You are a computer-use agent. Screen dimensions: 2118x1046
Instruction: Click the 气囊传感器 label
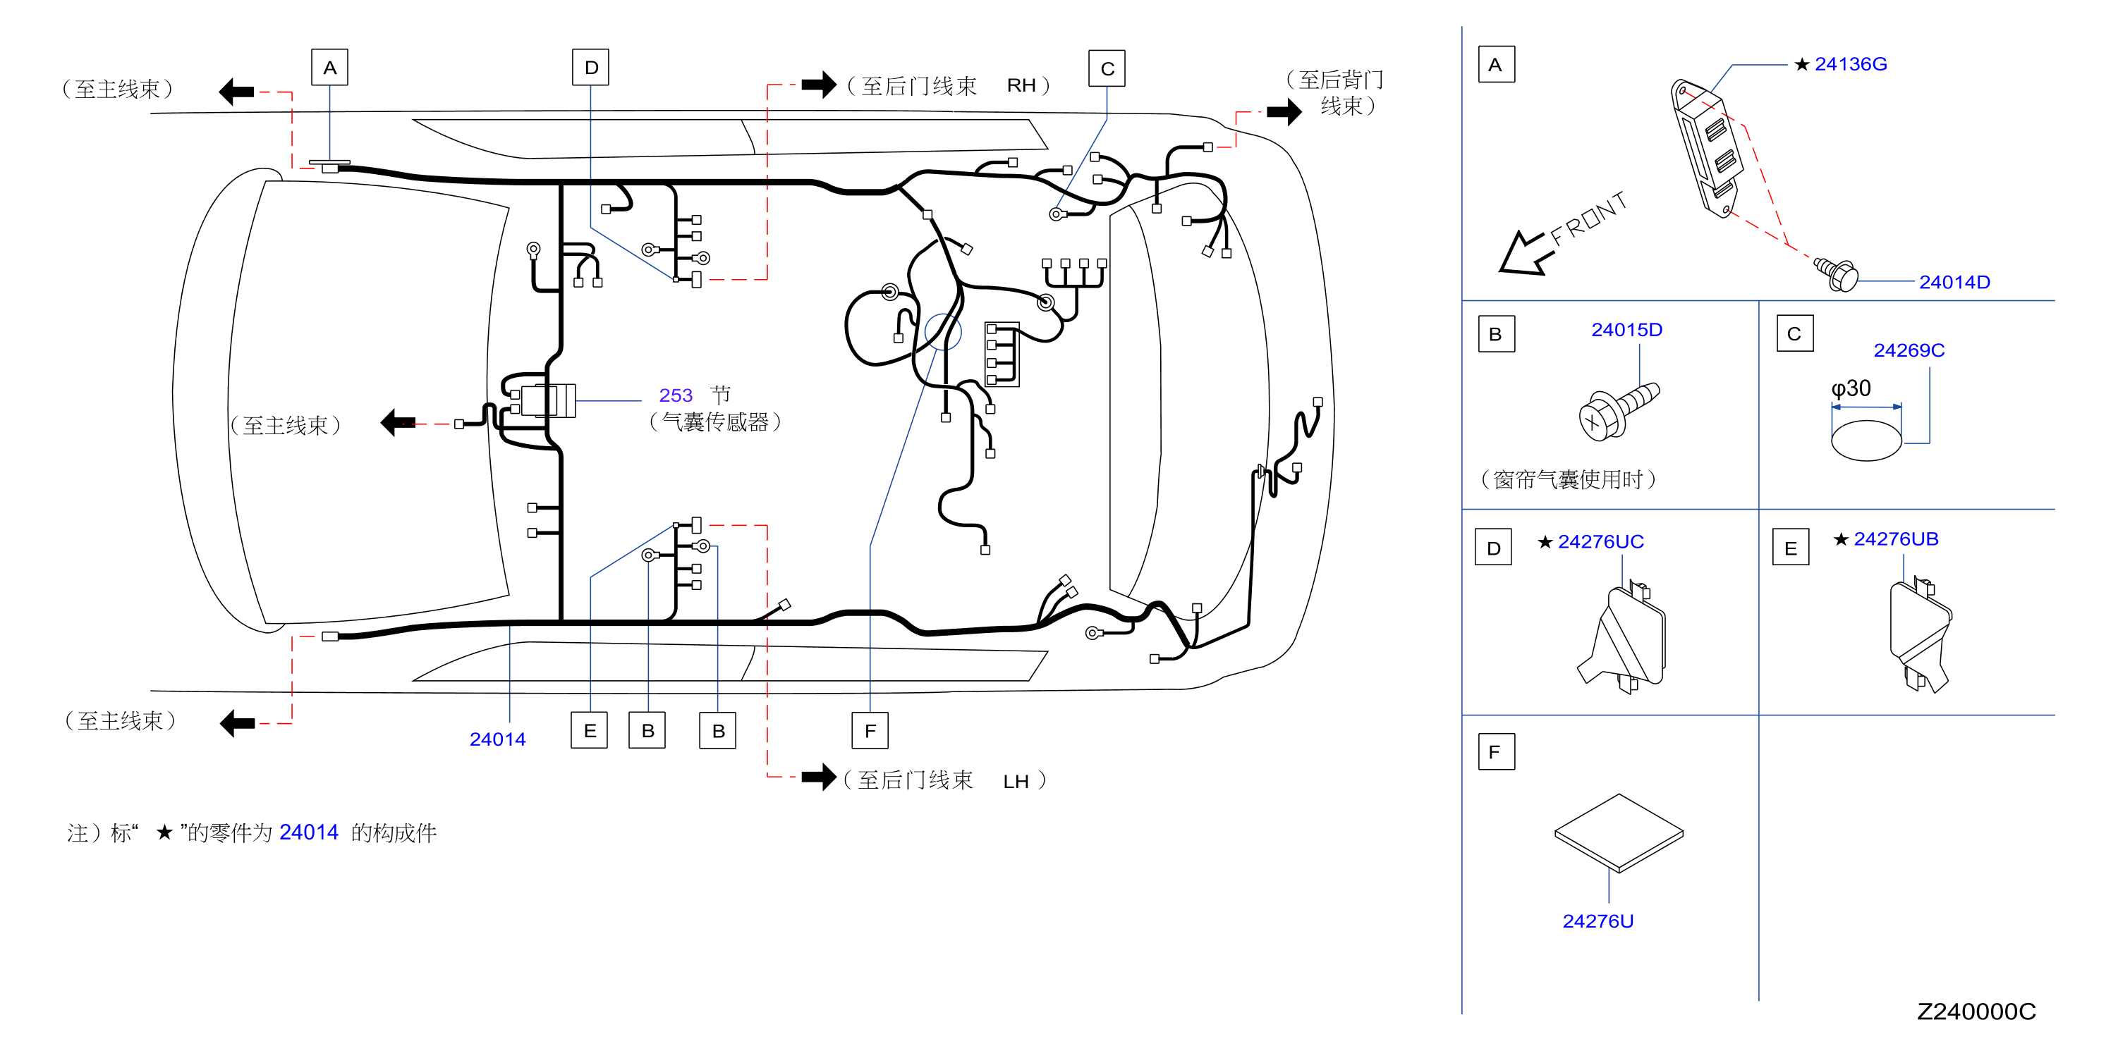click(x=714, y=422)
